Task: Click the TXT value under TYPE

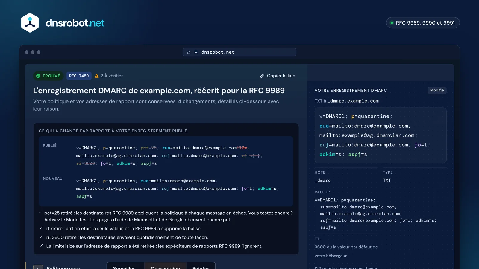Action: tap(387, 181)
